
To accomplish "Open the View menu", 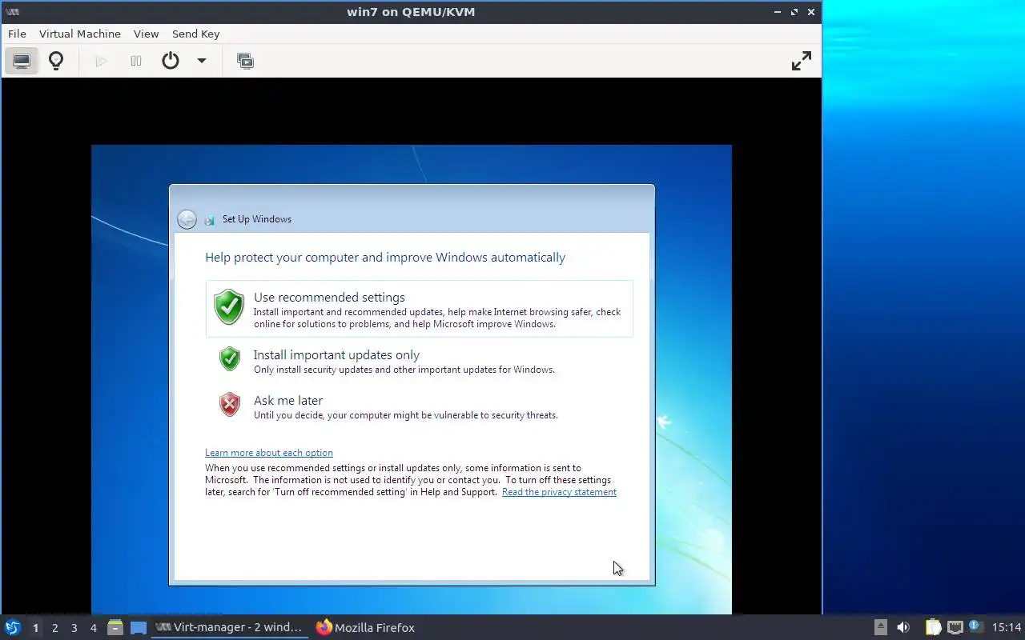I will tap(146, 34).
